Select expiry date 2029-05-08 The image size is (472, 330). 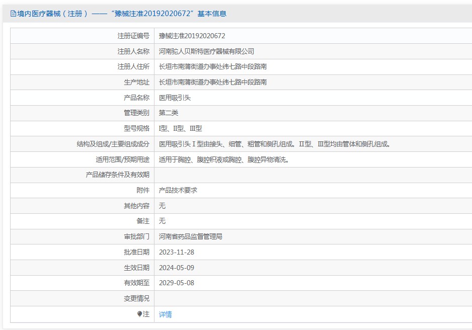(x=176, y=283)
